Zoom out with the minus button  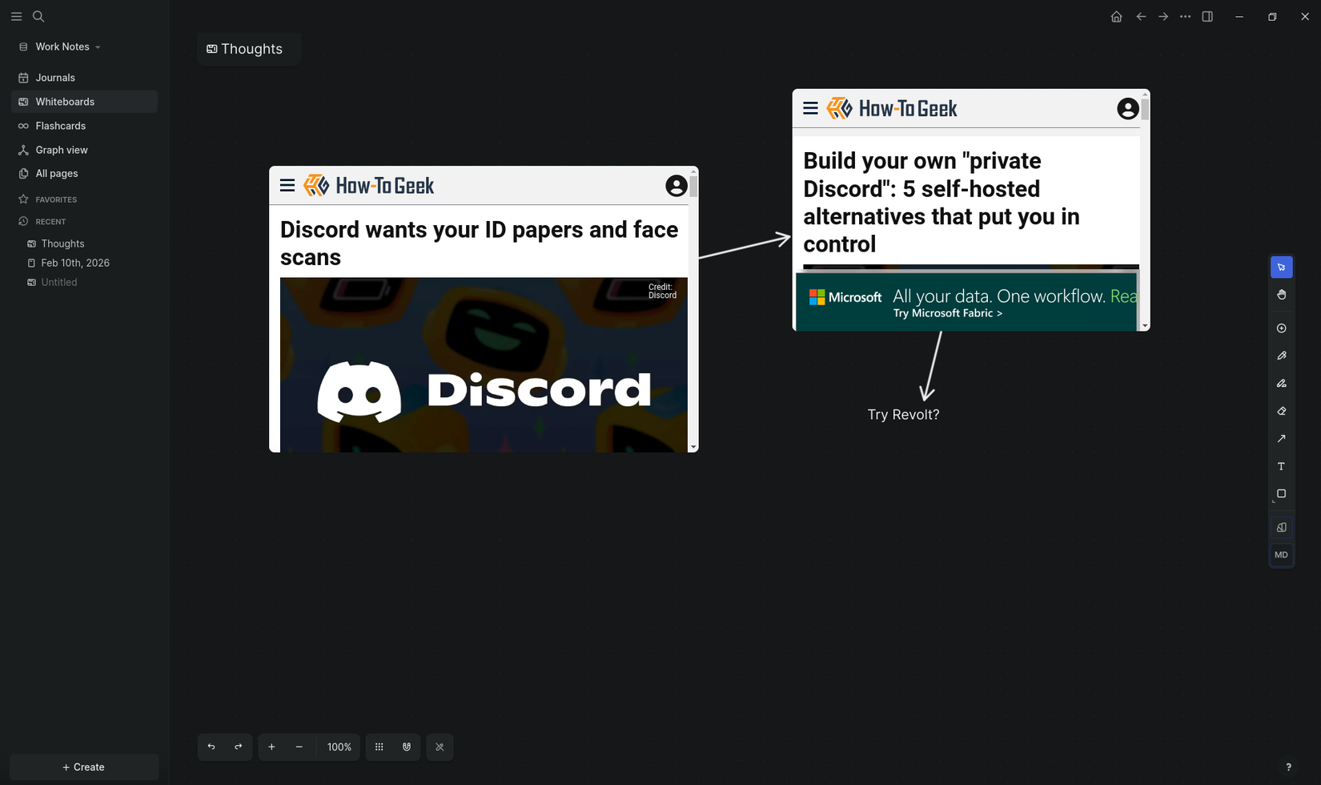click(299, 747)
